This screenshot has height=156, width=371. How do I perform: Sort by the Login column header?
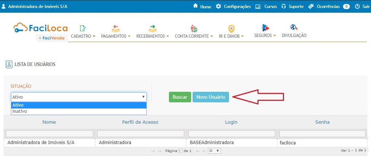pos(231,122)
